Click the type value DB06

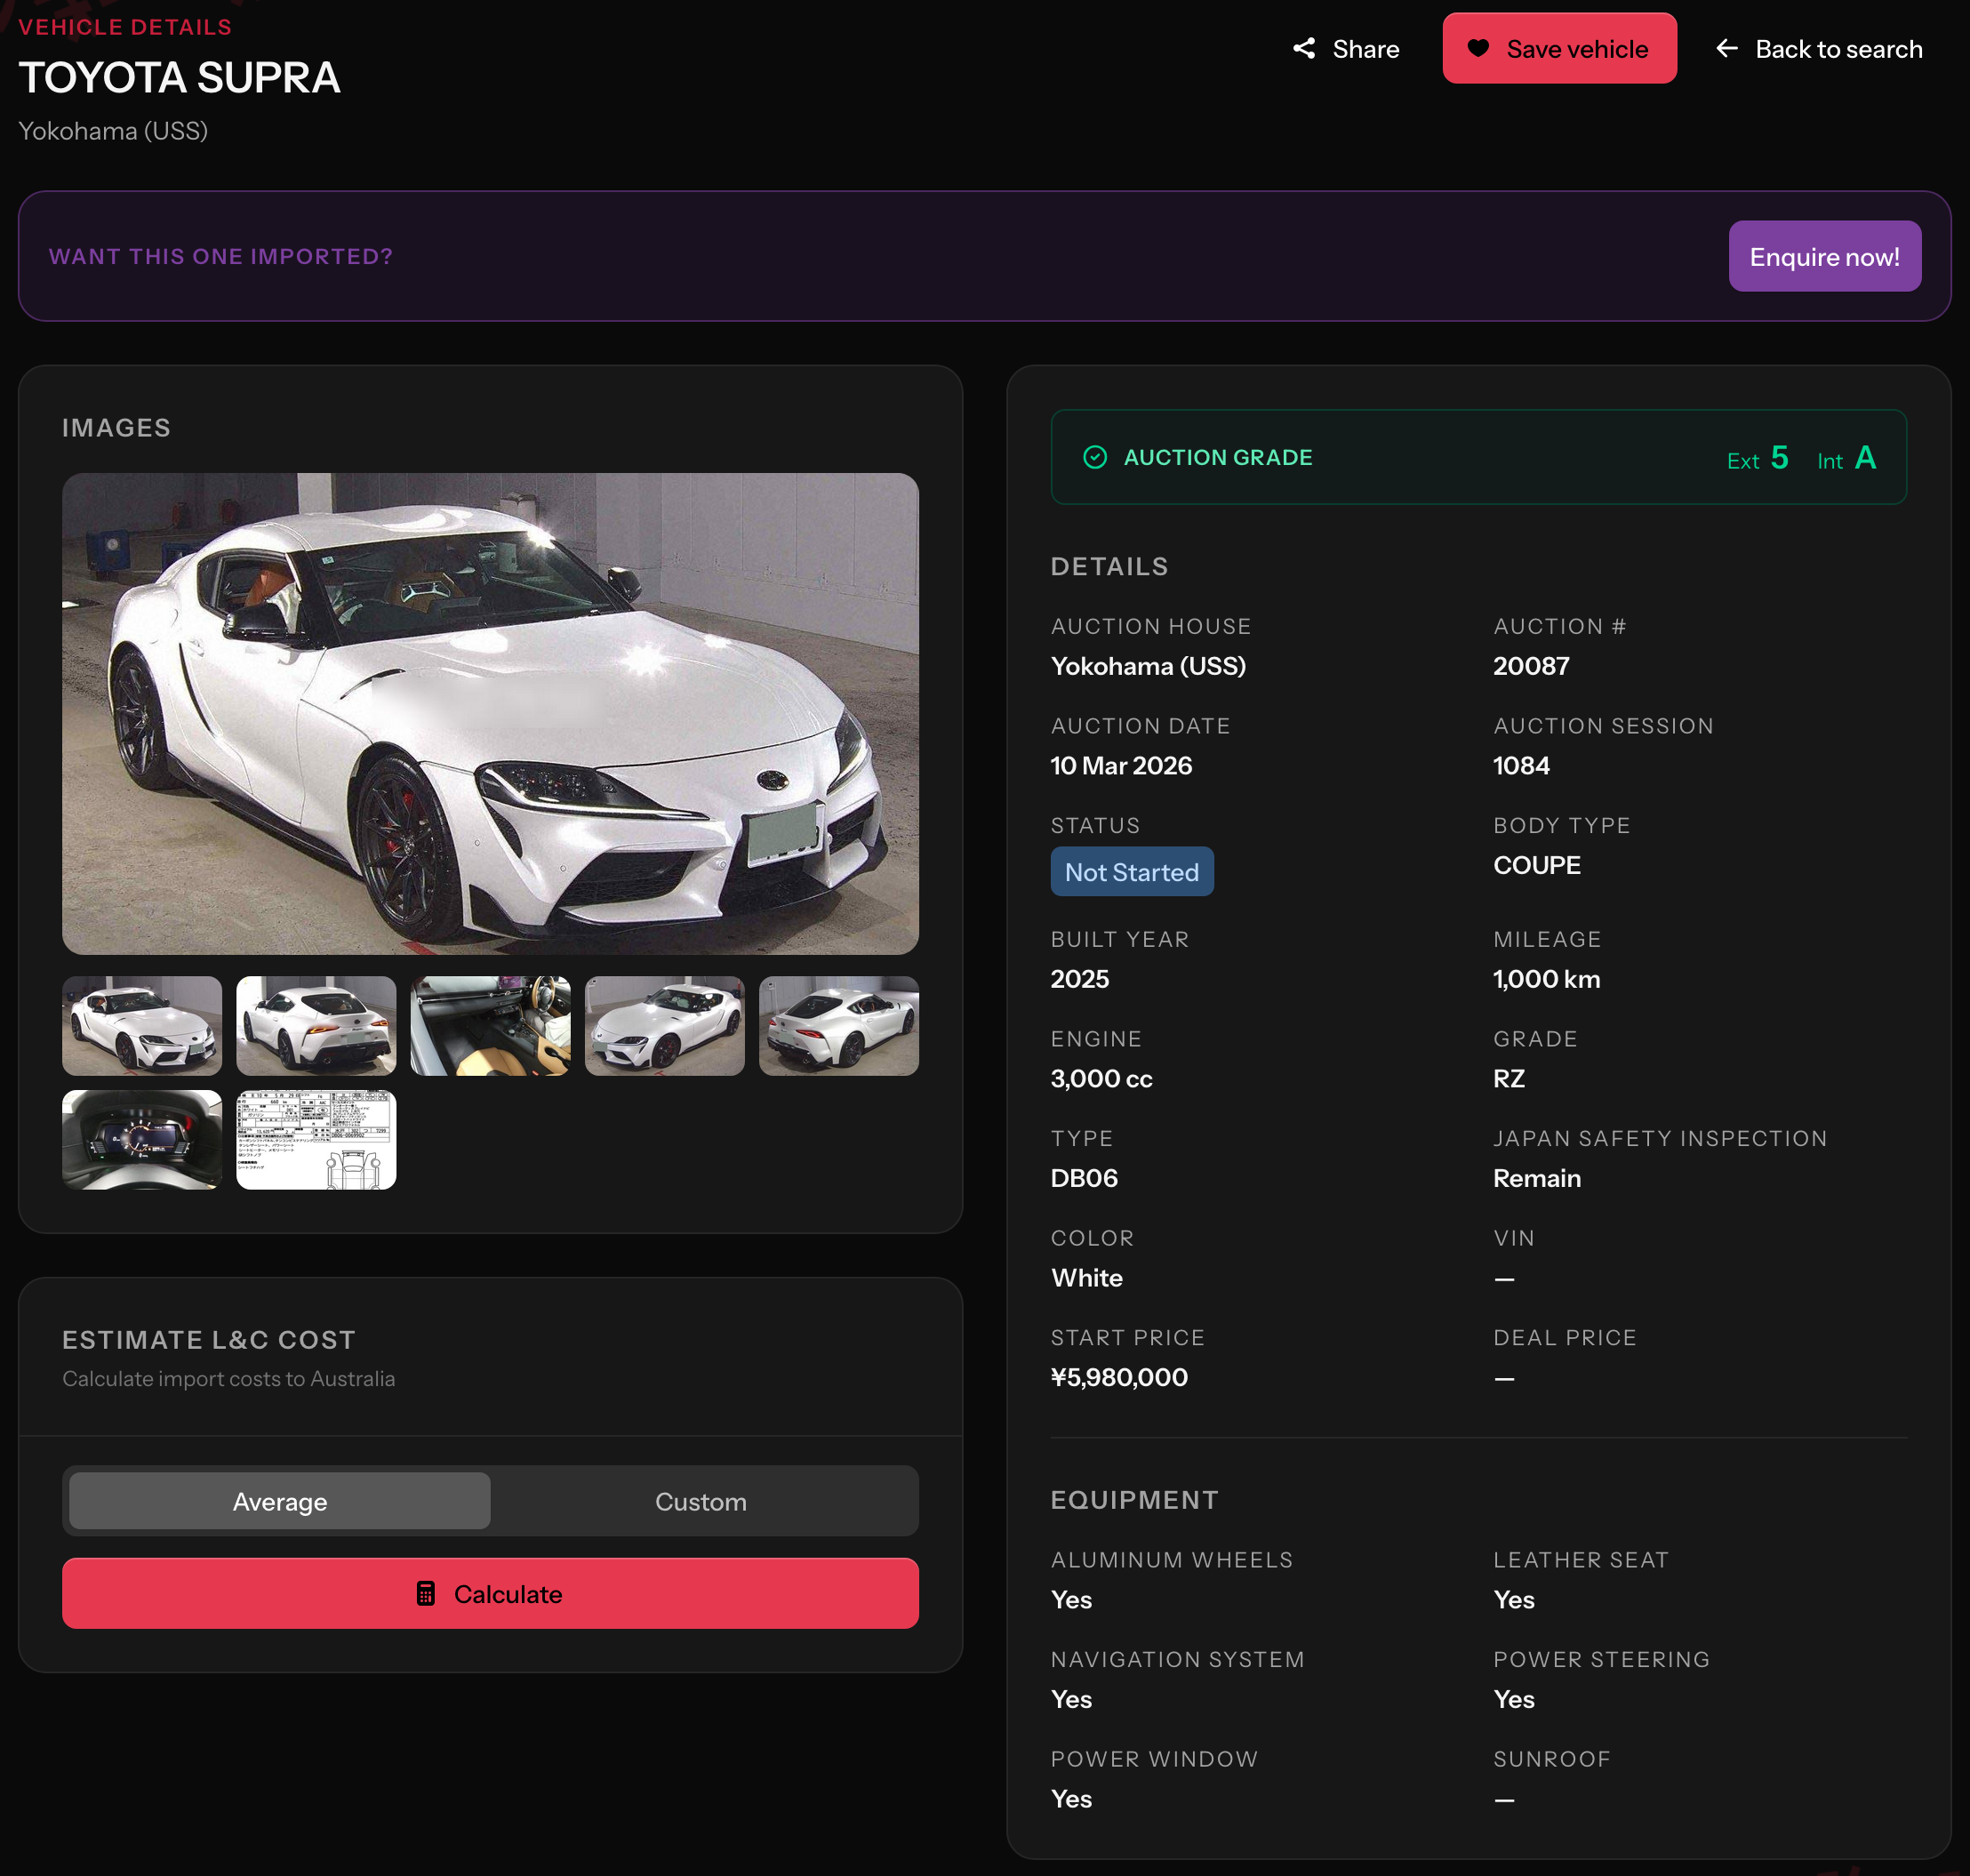tap(1084, 1178)
